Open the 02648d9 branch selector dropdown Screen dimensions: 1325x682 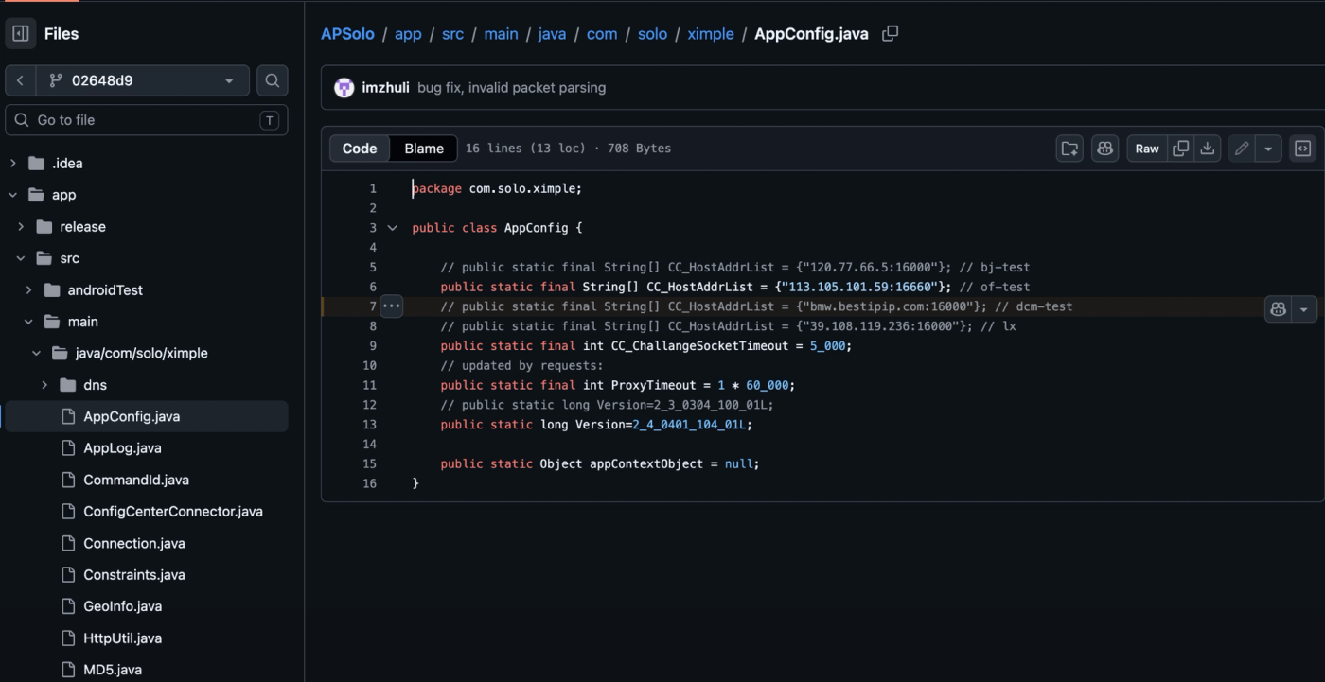coord(143,80)
